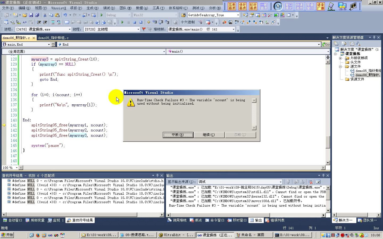
Task: Open the 堆栈帧 stack frame dropdown
Action: click(x=234, y=29)
